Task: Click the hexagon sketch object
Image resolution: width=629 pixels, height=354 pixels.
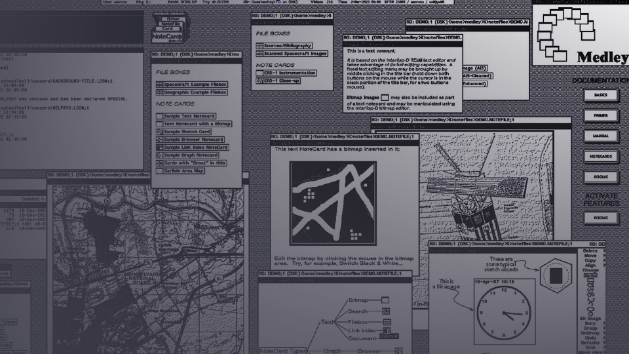Action: point(557,274)
